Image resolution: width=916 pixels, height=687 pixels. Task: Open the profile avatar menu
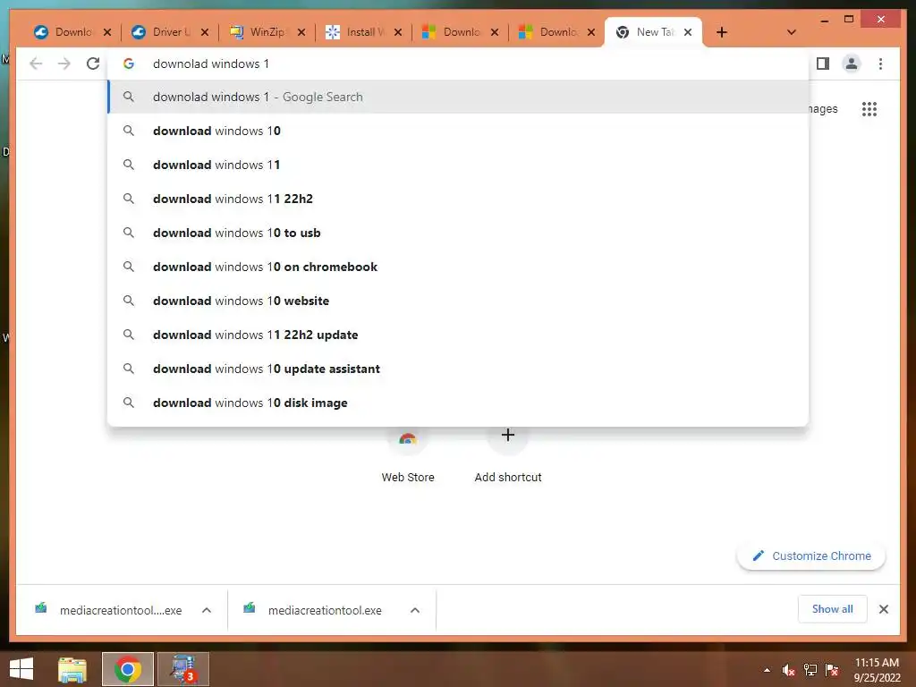(x=852, y=64)
